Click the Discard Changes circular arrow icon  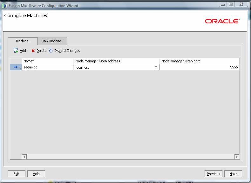(51, 51)
